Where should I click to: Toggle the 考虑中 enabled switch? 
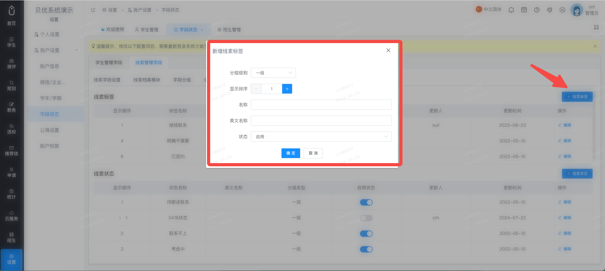(x=366, y=249)
